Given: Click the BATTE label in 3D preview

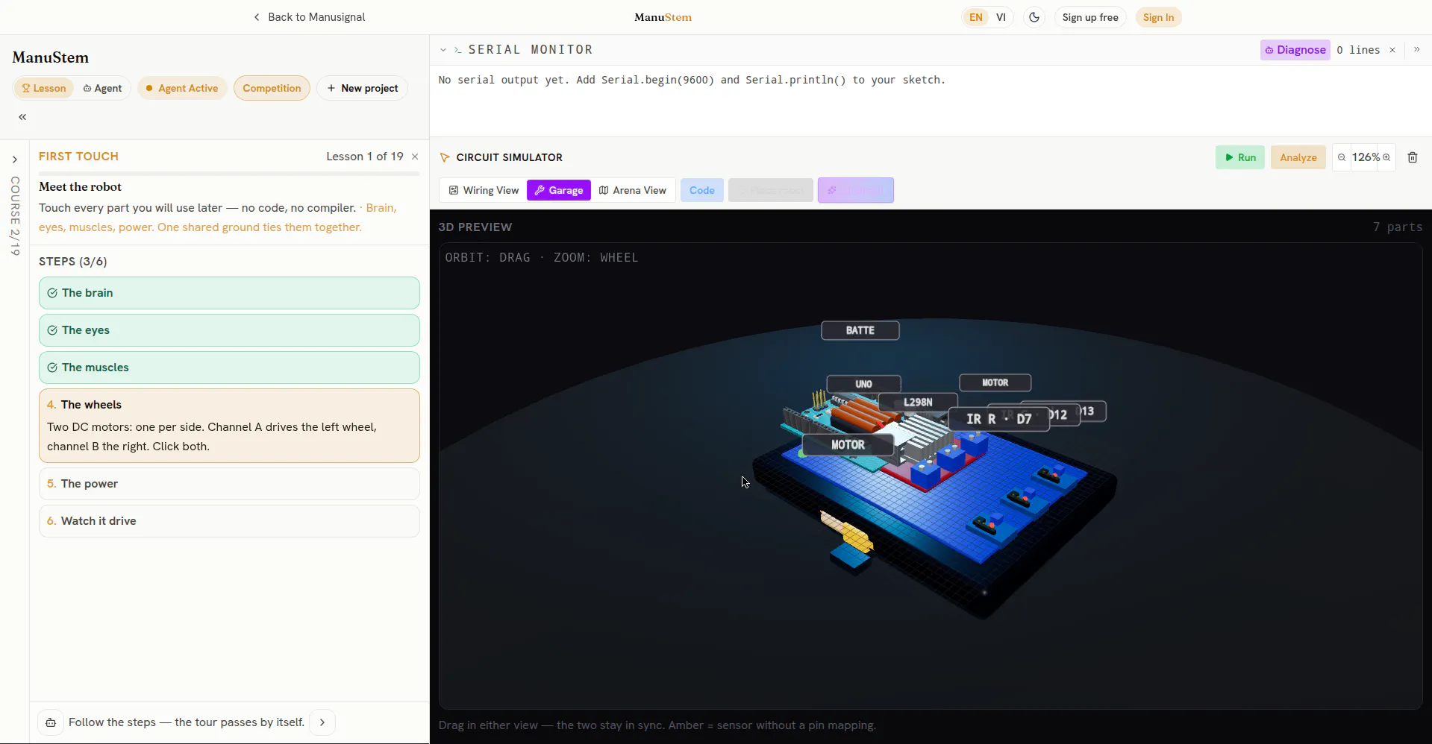Looking at the screenshot, I should coord(860,330).
